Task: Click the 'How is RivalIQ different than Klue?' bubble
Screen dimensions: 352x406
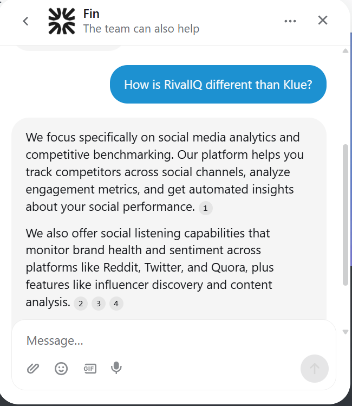Action: tap(218, 85)
